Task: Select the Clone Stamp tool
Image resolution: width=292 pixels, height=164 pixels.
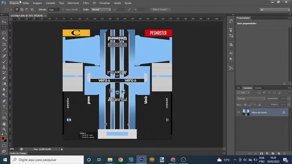Action: click(4, 67)
